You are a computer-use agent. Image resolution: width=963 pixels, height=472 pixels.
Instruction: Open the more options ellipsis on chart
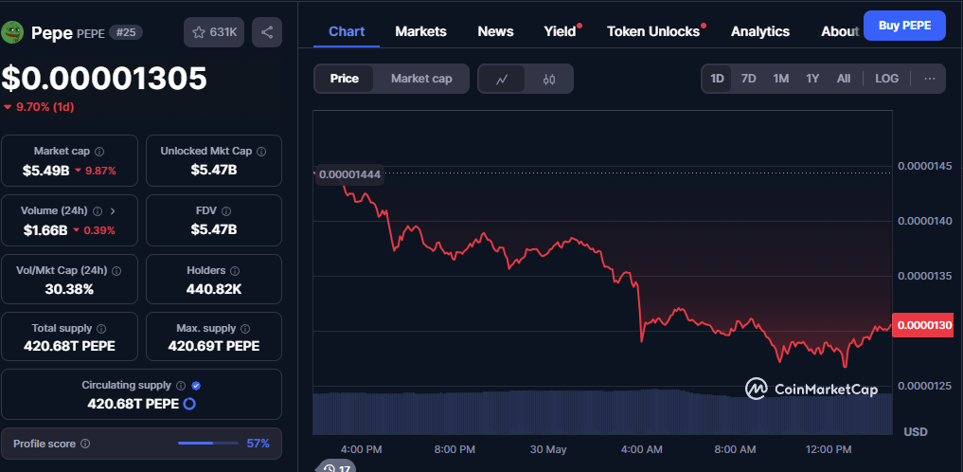930,79
